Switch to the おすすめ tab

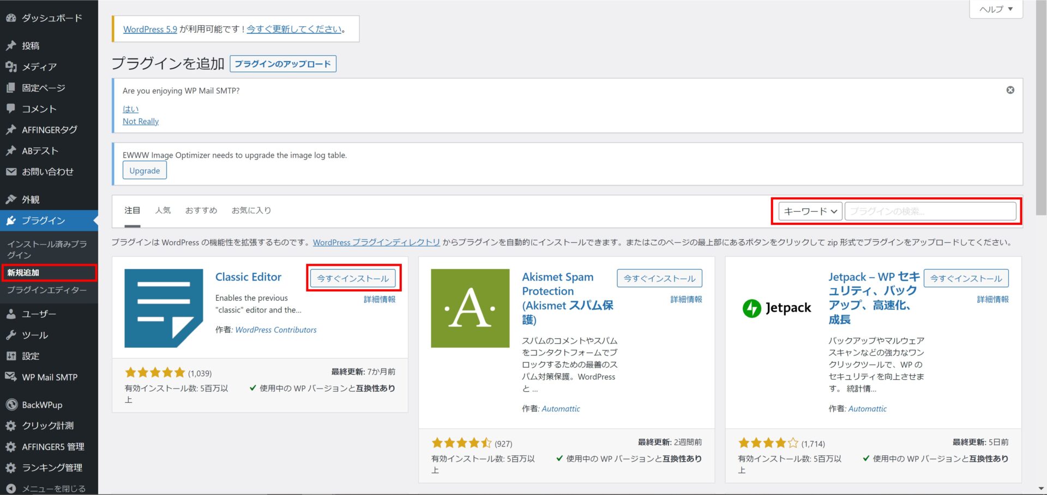pos(201,211)
